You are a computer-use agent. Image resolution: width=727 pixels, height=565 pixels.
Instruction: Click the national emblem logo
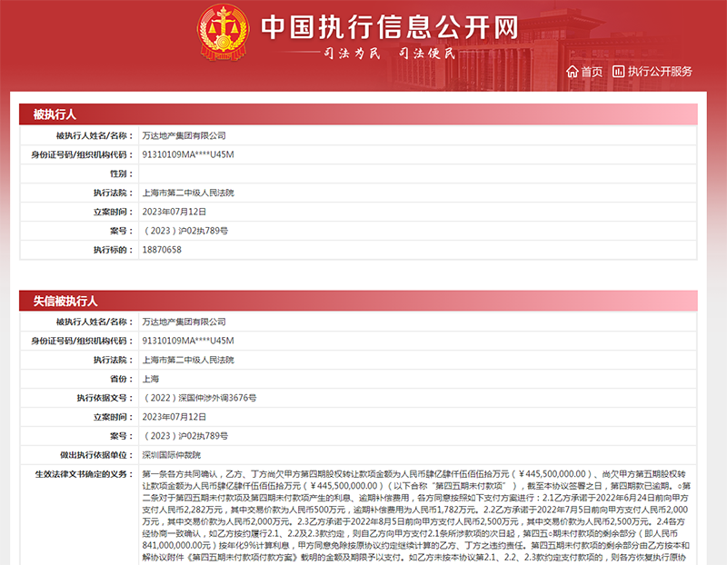click(x=224, y=33)
